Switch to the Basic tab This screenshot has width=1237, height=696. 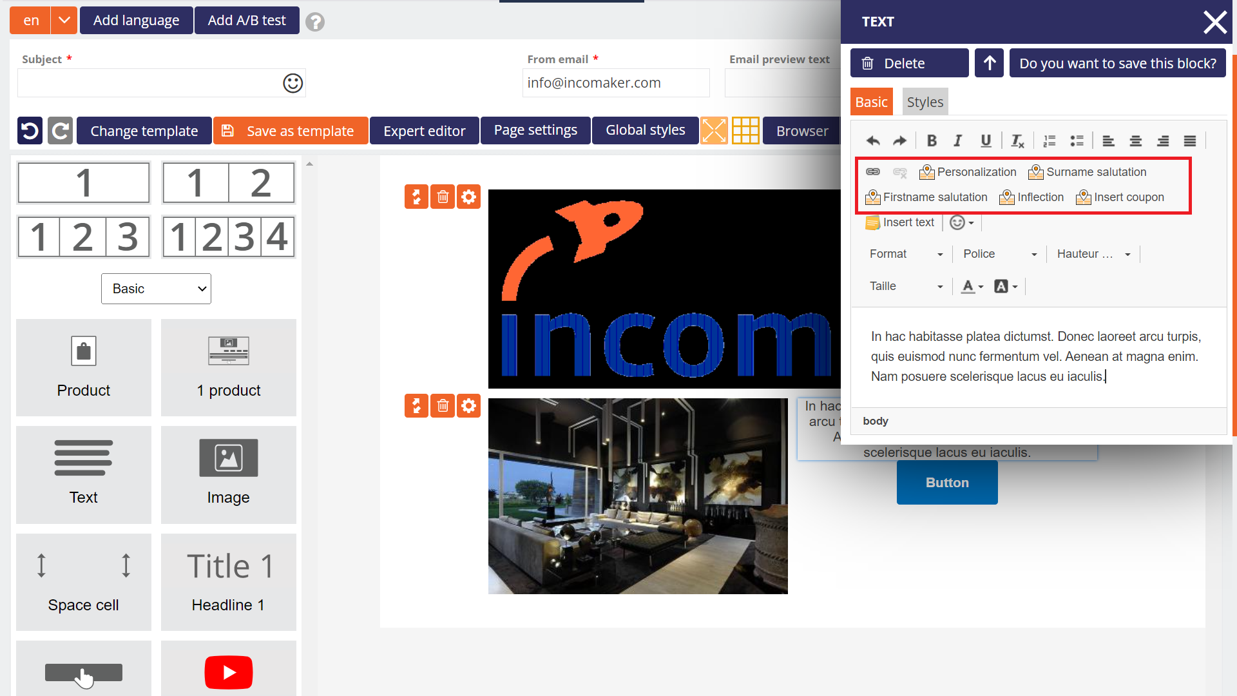[872, 102]
